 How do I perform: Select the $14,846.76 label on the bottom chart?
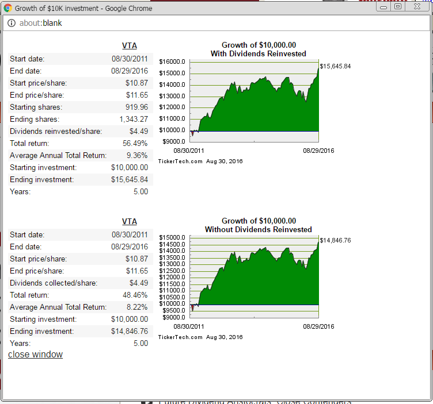(335, 241)
